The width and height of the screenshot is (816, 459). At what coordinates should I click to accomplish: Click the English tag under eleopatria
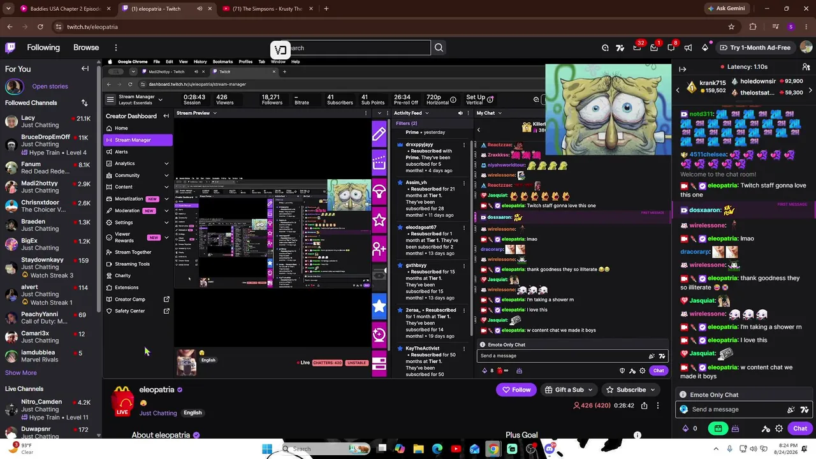coord(193,412)
